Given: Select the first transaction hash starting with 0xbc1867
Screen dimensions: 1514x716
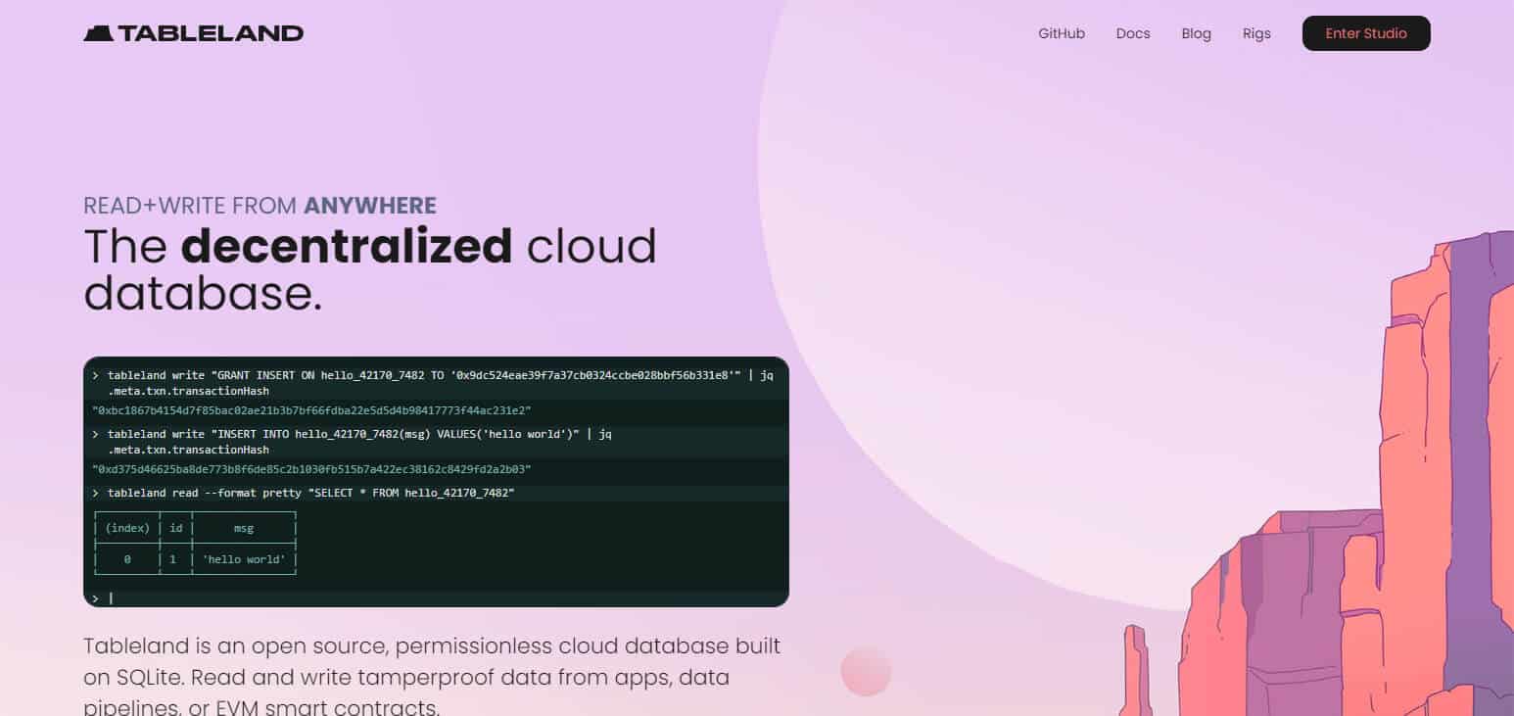Looking at the screenshot, I should [311, 410].
